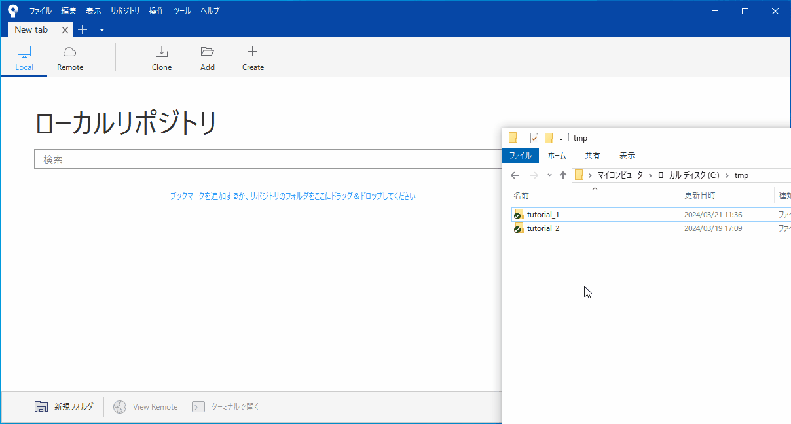Open the Explorer 共有 ribbon tab

coord(592,155)
